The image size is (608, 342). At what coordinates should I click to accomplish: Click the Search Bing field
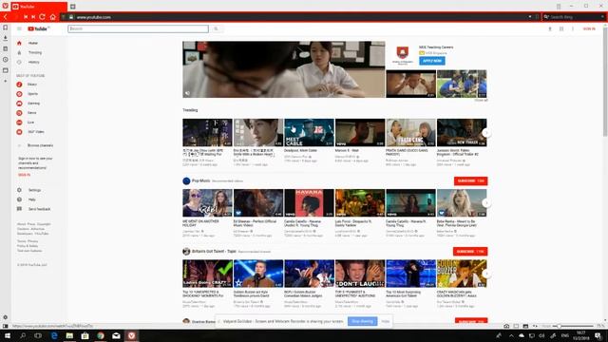point(574,17)
